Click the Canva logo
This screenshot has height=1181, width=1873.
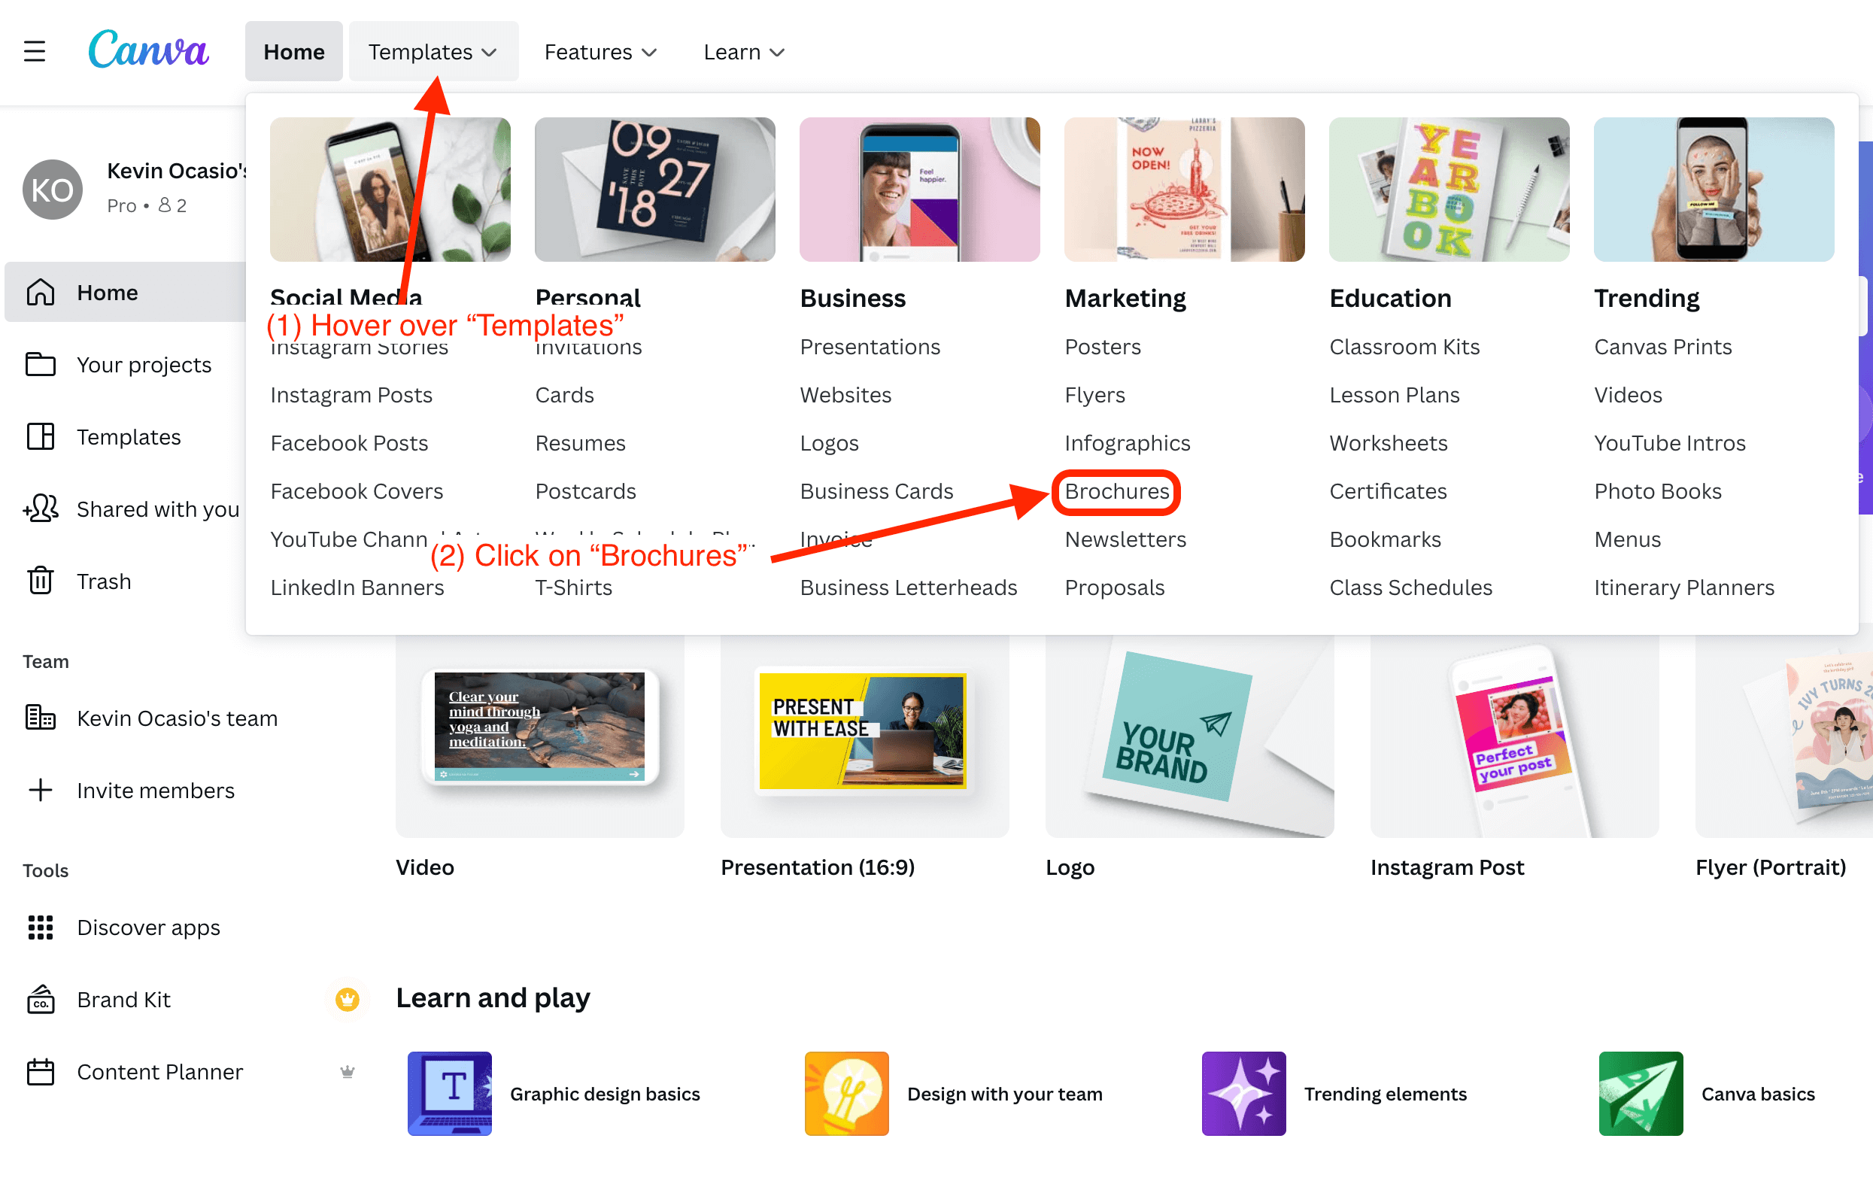[147, 50]
